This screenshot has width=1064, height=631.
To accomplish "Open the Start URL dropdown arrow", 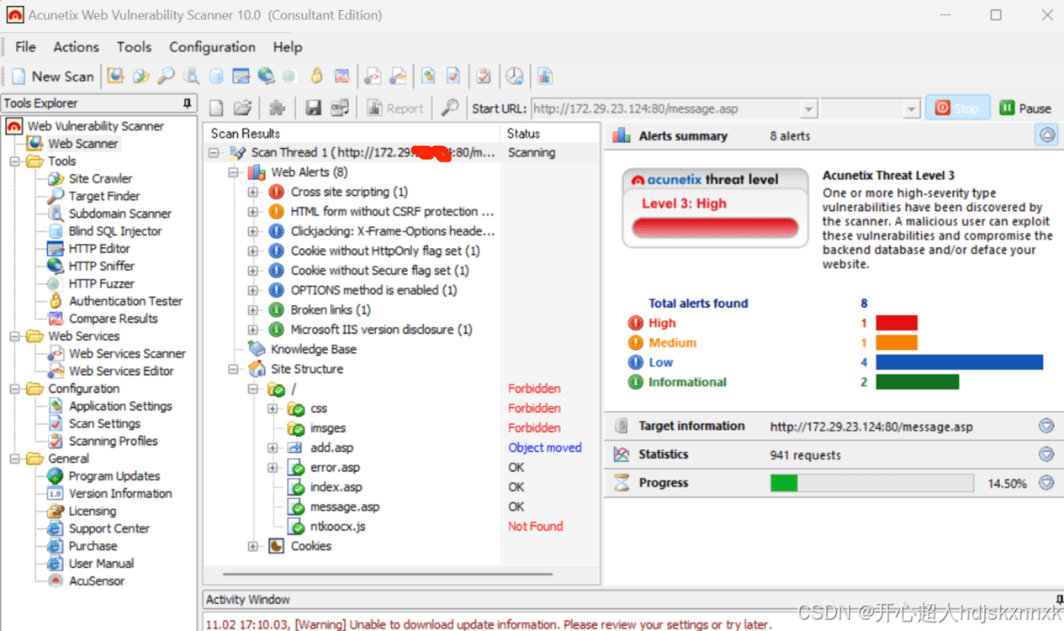I will pyautogui.click(x=808, y=109).
